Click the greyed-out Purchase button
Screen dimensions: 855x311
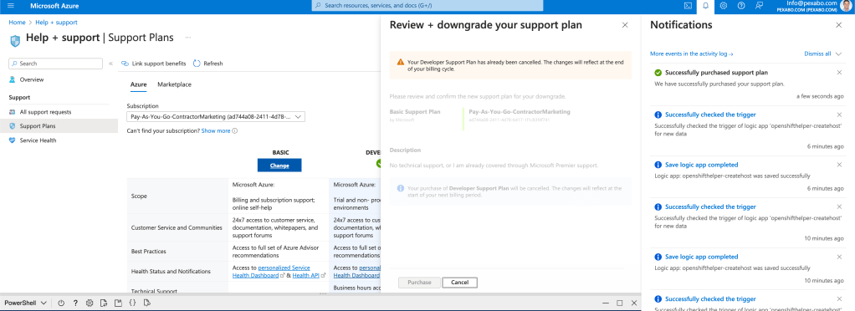click(419, 282)
